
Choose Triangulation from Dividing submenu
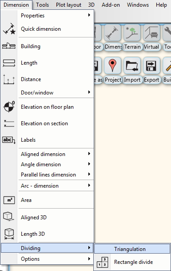tap(132, 249)
